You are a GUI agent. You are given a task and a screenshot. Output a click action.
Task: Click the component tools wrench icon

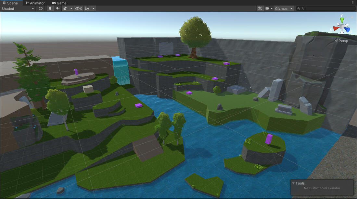(260, 8)
